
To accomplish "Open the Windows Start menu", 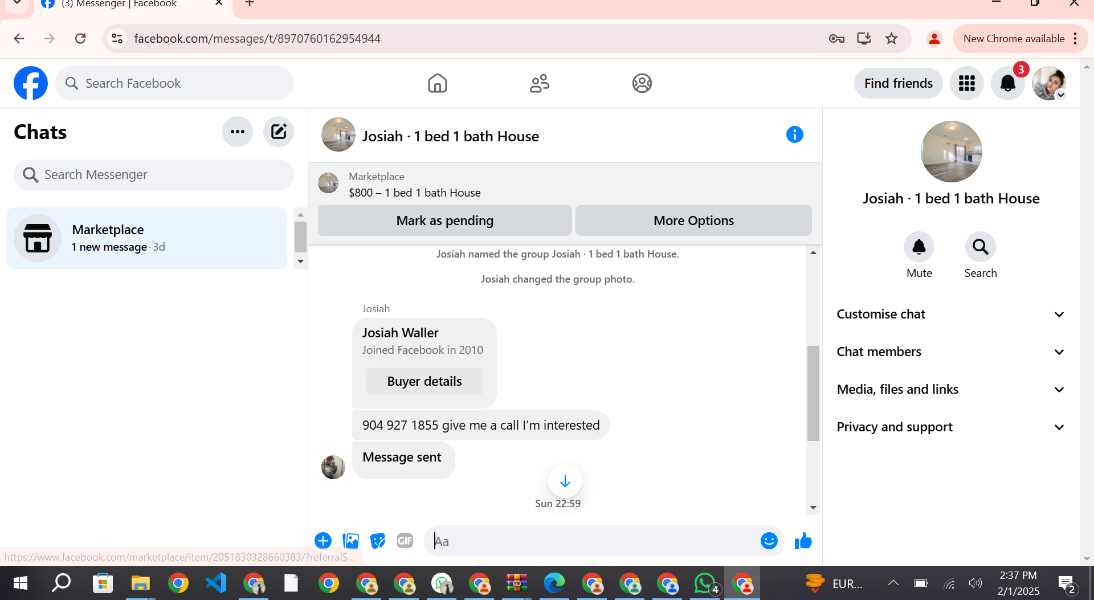I will click(21, 583).
